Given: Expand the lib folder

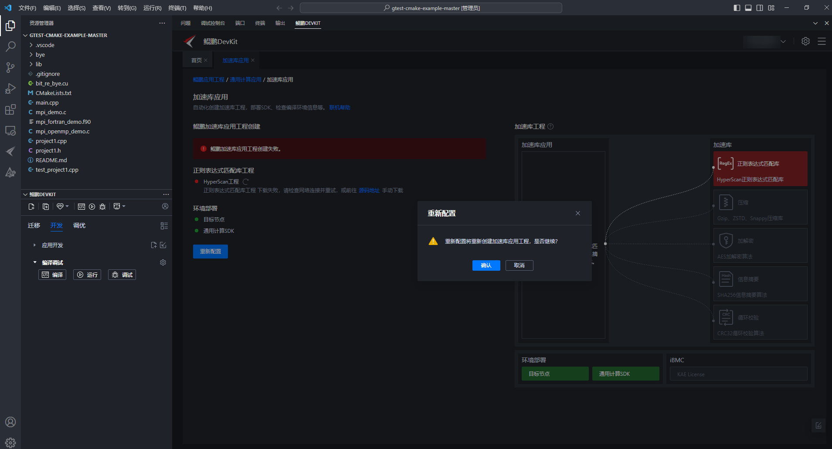Looking at the screenshot, I should coord(31,65).
